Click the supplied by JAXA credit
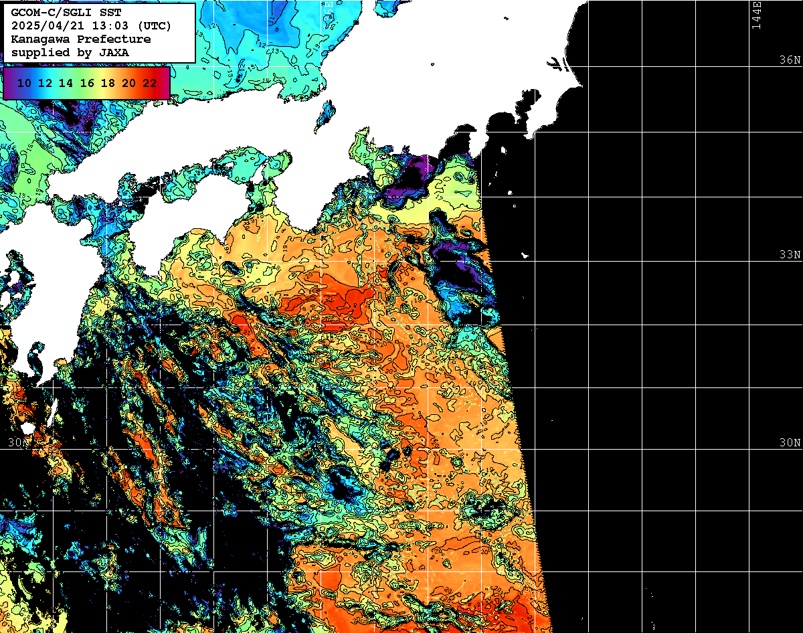Image resolution: width=803 pixels, height=633 pixels. (x=70, y=52)
